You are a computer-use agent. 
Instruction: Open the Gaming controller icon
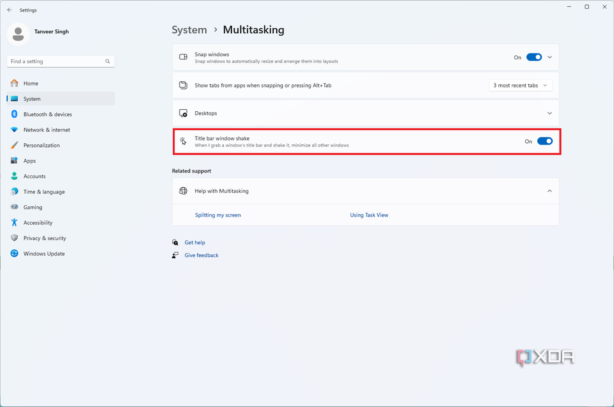point(14,207)
